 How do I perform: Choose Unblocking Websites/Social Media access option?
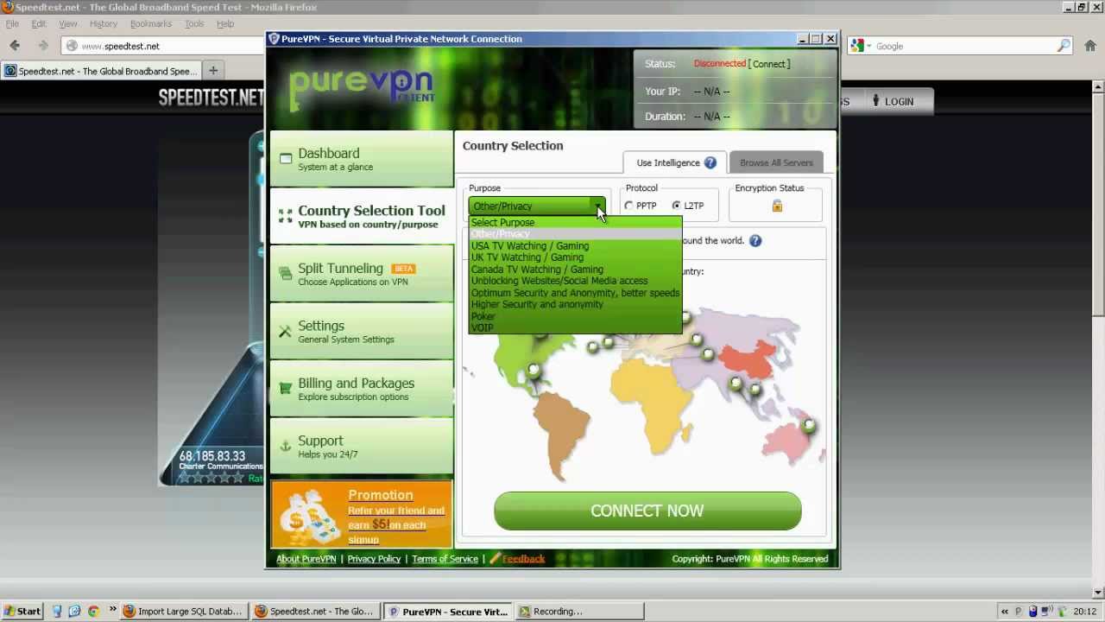click(x=559, y=281)
